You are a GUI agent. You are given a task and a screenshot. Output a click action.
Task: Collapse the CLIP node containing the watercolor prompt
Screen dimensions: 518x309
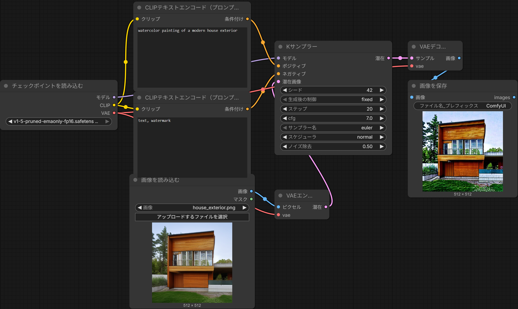139,7
